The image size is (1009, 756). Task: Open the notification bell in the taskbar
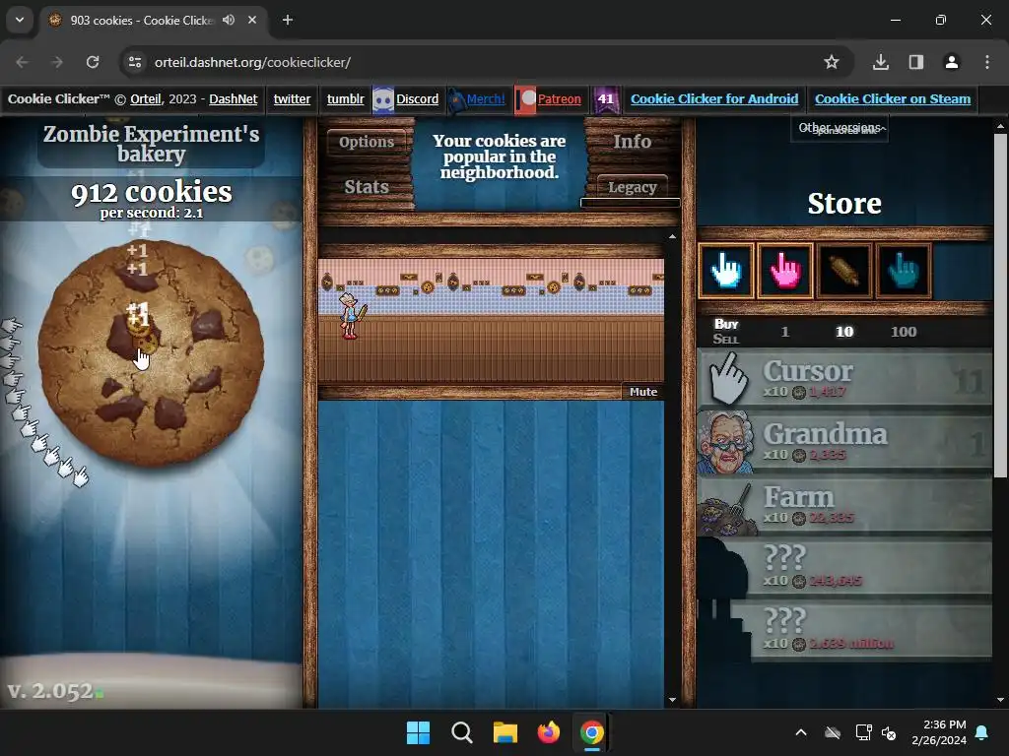(982, 732)
